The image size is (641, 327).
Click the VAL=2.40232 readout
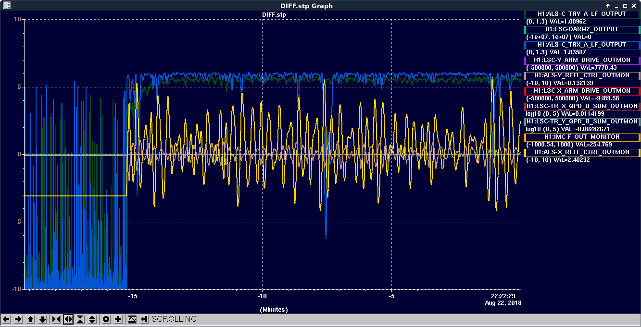(x=558, y=160)
